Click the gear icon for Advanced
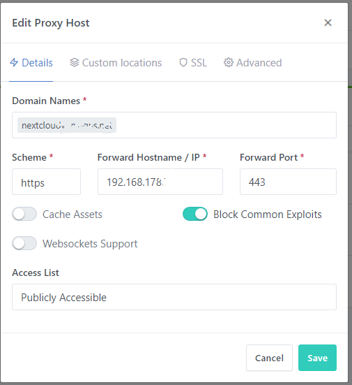This screenshot has width=352, height=385. (x=229, y=62)
